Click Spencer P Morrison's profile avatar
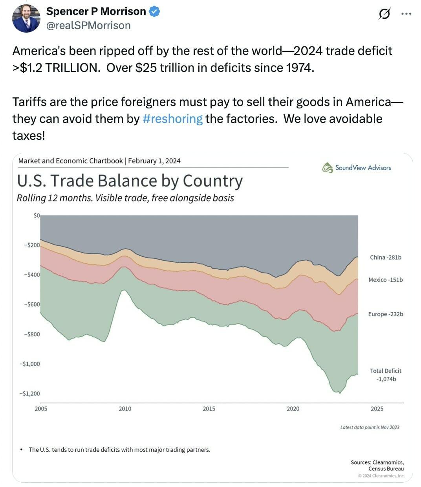421x487 pixels. [26, 18]
